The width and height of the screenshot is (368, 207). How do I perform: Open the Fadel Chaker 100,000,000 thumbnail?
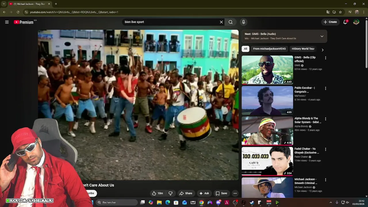point(267,161)
